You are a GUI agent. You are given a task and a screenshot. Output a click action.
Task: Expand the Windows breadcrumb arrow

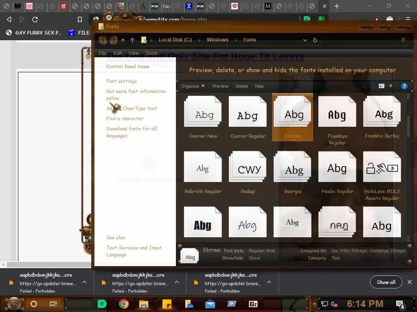pyautogui.click(x=236, y=40)
